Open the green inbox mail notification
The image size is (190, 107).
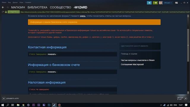(155, 3)
